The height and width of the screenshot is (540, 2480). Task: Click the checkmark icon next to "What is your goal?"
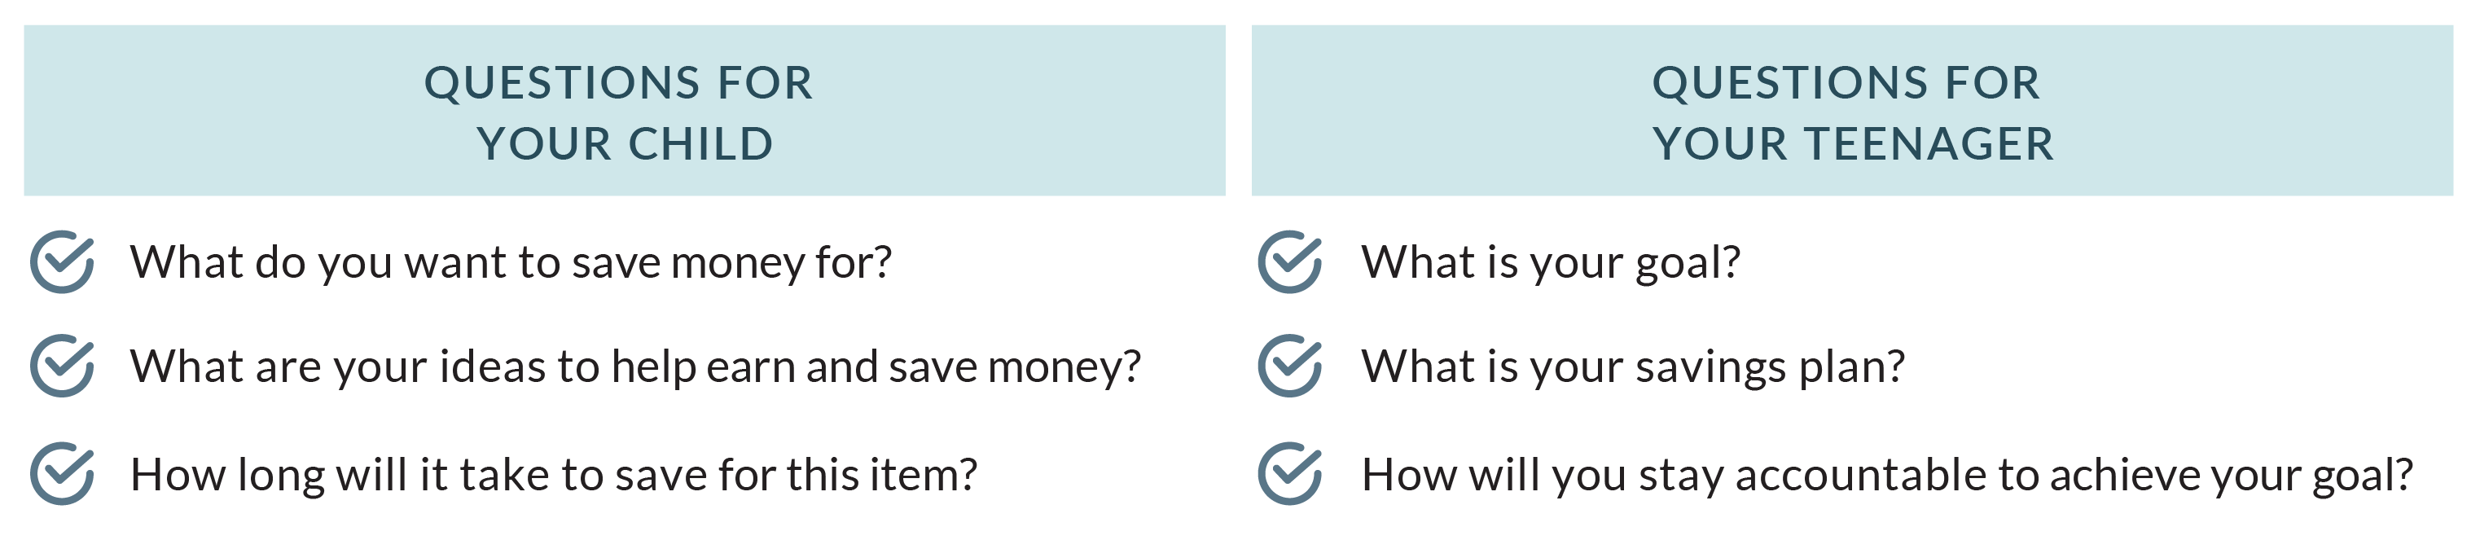(x=1290, y=261)
